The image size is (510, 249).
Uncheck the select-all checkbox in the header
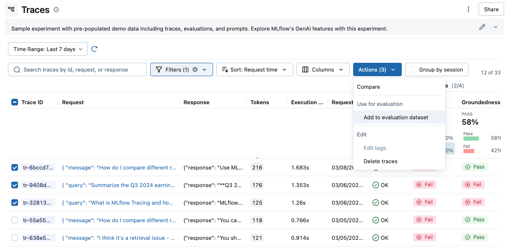click(x=14, y=102)
